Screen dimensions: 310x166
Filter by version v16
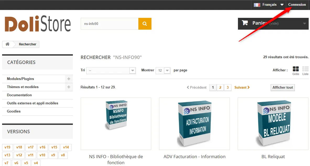(42, 147)
